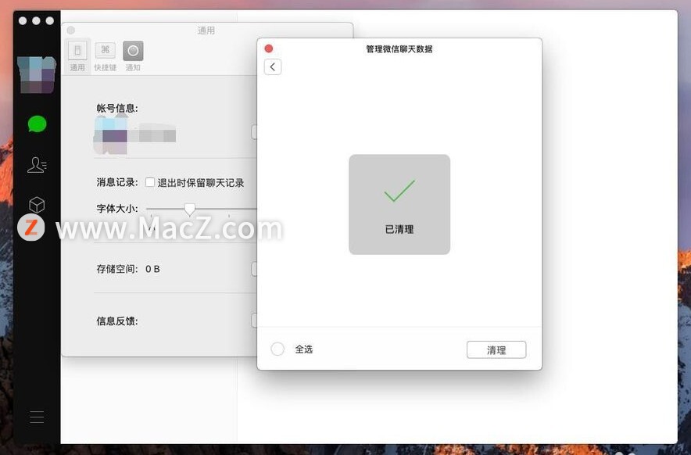Click the 已清理 confirmation text
Viewport: 691px width, 455px height.
399,229
